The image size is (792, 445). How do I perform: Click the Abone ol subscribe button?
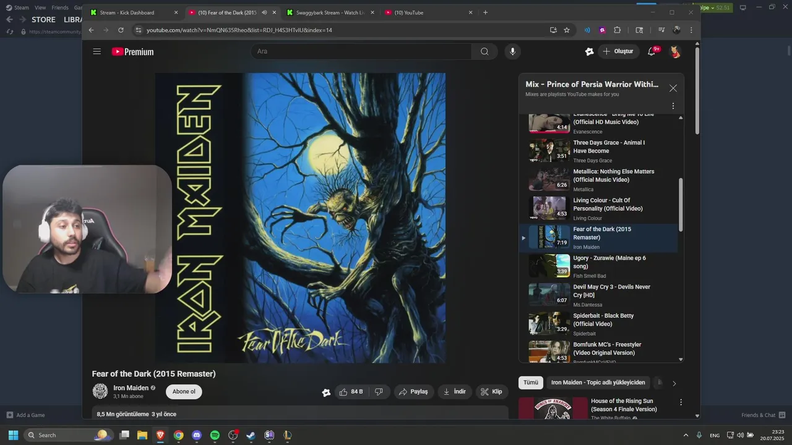point(184,392)
